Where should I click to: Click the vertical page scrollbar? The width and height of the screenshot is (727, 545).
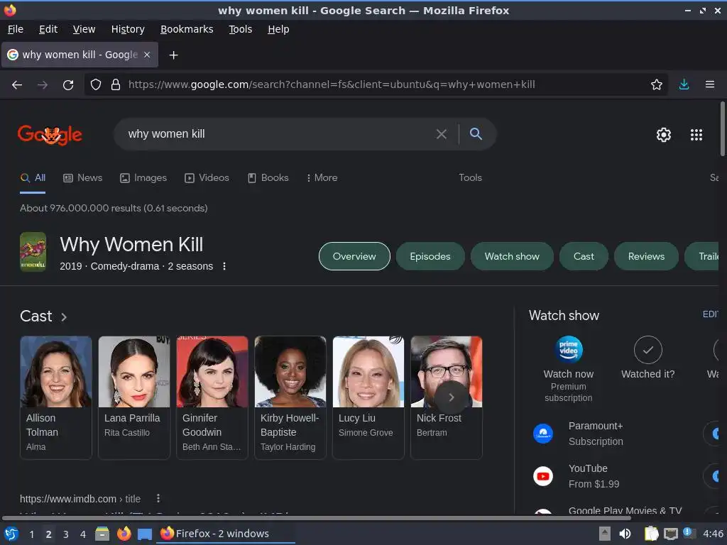tap(722, 129)
